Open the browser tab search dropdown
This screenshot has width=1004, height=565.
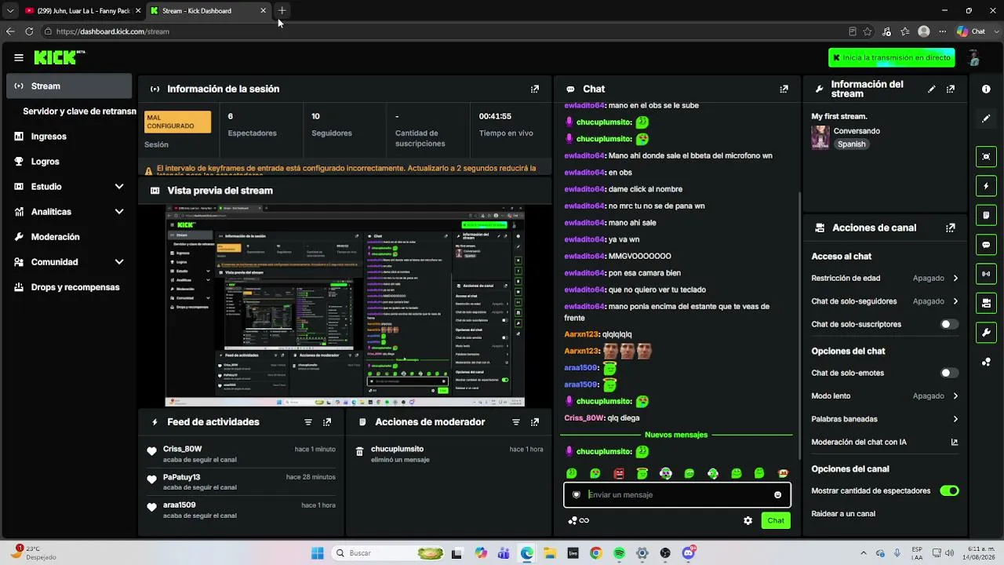click(x=9, y=11)
